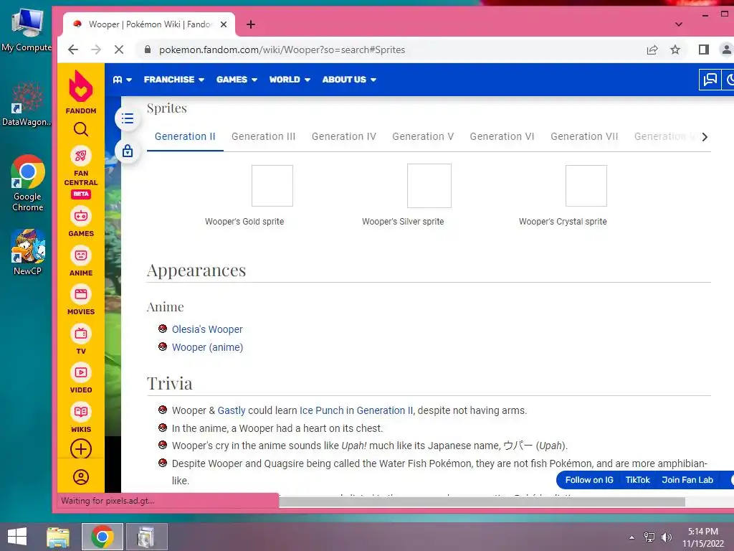Expand the GAMES dropdown menu
734x551 pixels.
point(237,80)
